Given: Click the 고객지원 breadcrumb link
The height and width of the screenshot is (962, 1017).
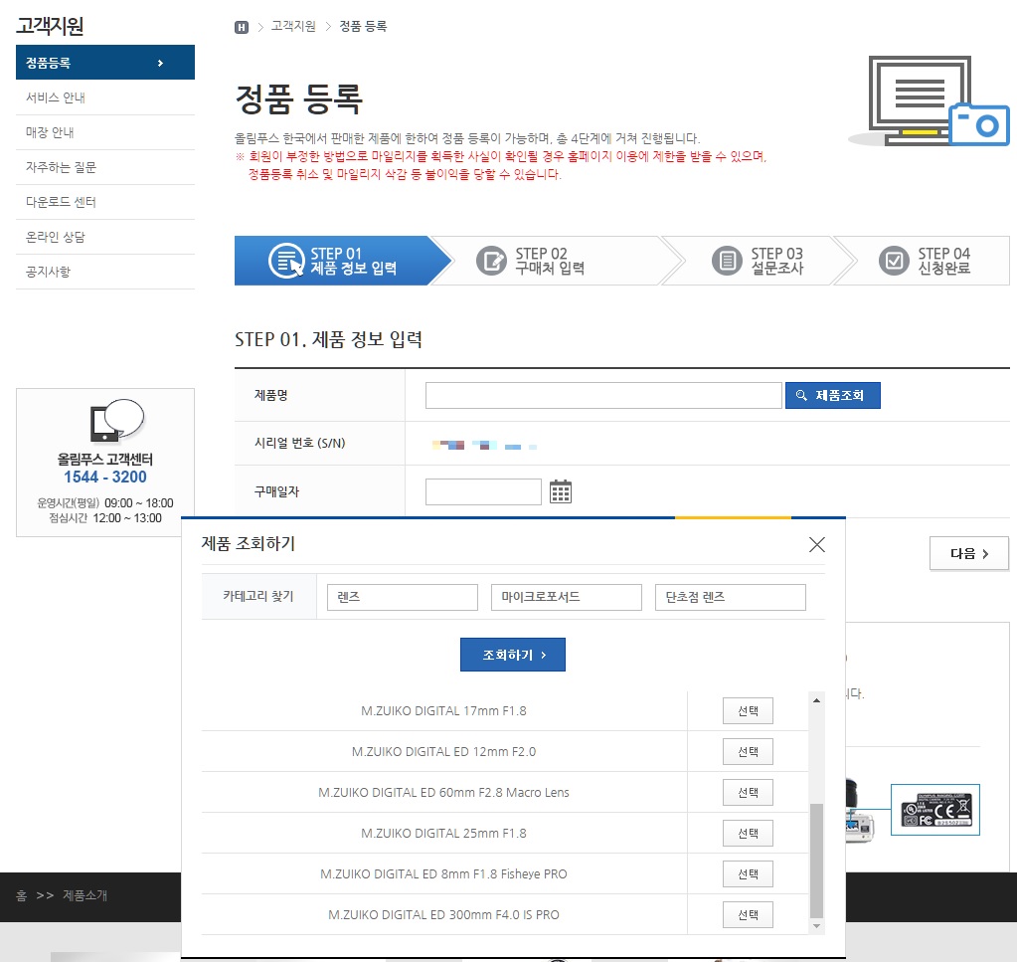Looking at the screenshot, I should click(293, 27).
